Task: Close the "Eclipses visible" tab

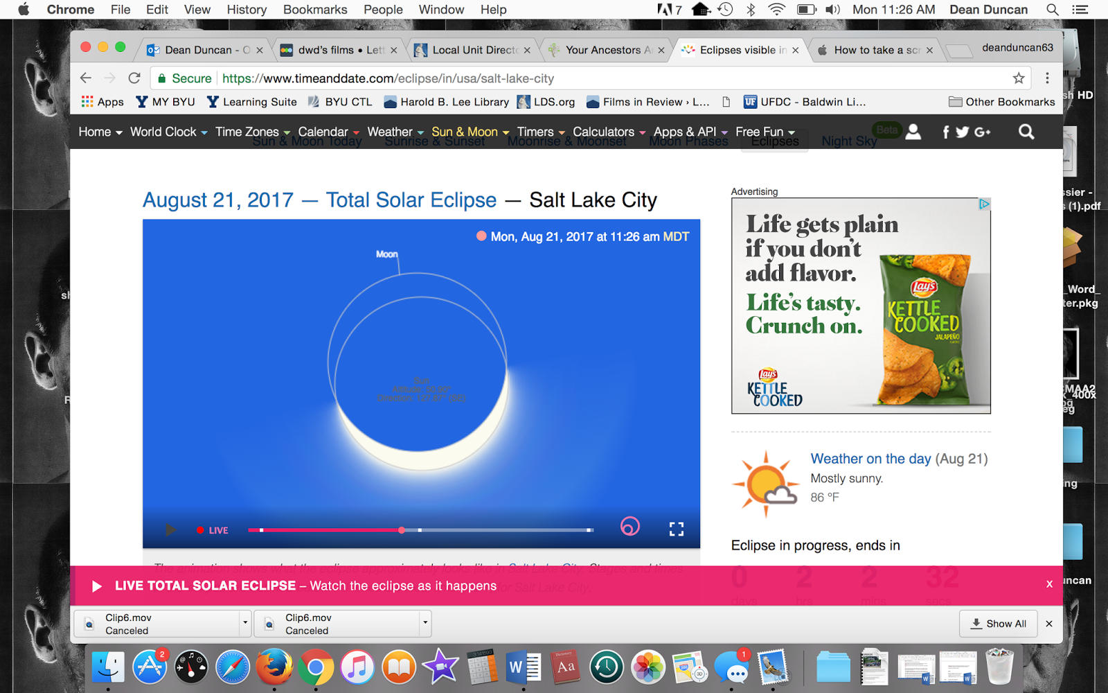Action: pyautogui.click(x=796, y=50)
